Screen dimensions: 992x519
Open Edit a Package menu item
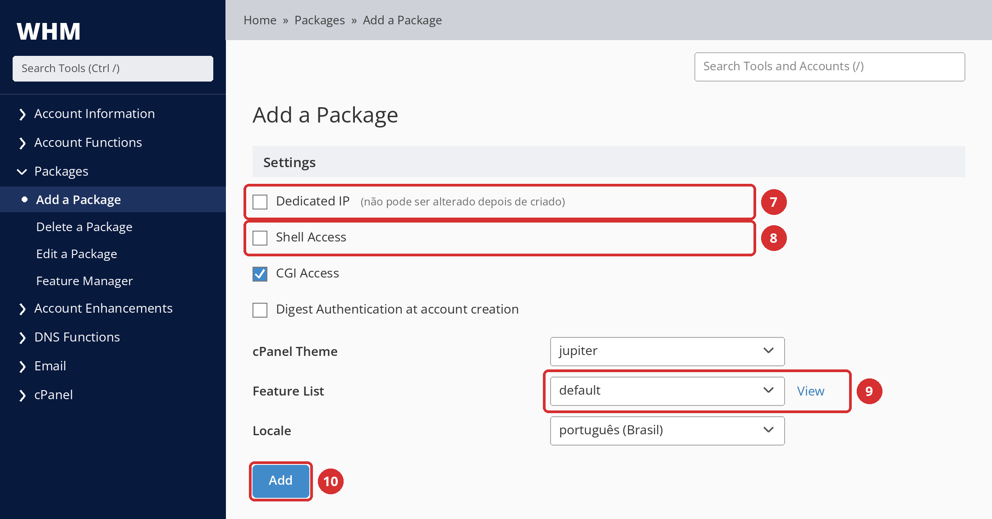tap(77, 254)
